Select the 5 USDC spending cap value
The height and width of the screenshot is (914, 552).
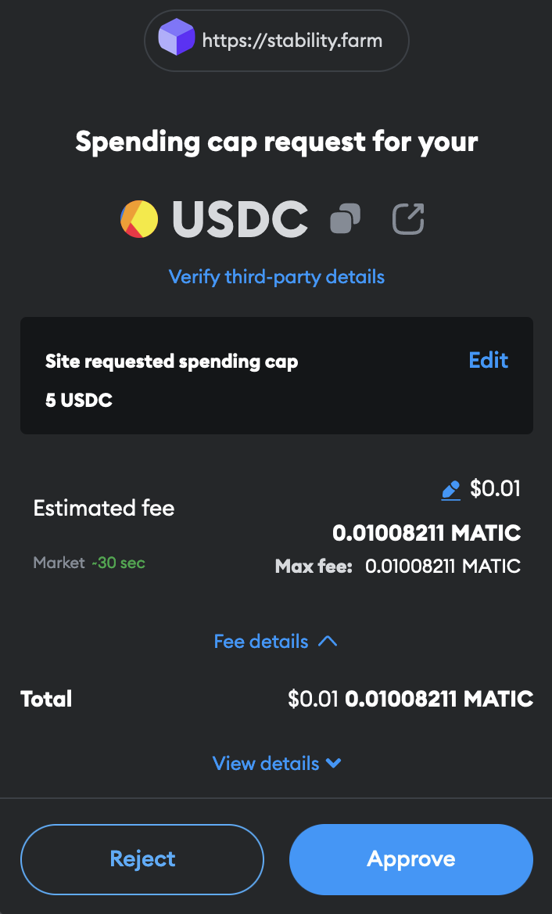[x=79, y=401]
